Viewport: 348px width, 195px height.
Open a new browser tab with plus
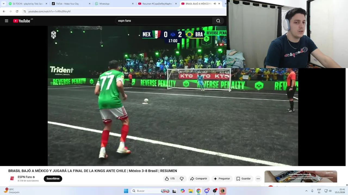(x=225, y=4)
